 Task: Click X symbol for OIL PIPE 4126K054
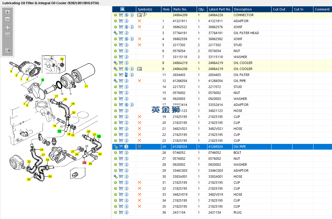point(139,81)
